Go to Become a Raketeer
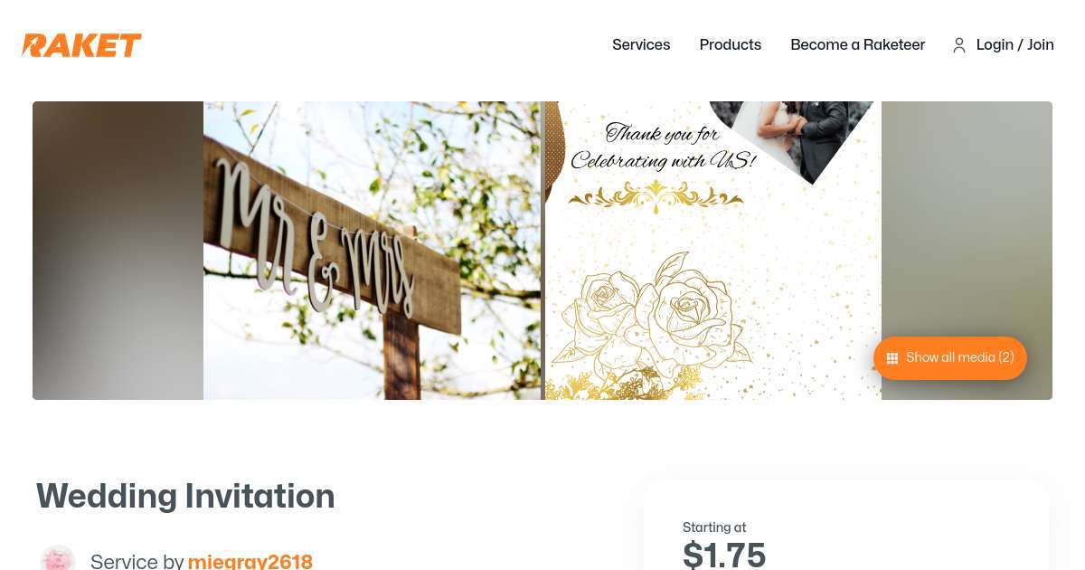Image resolution: width=1085 pixels, height=570 pixels. pos(858,44)
